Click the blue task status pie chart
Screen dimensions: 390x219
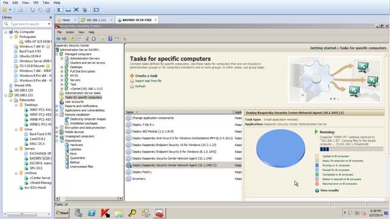280,148
